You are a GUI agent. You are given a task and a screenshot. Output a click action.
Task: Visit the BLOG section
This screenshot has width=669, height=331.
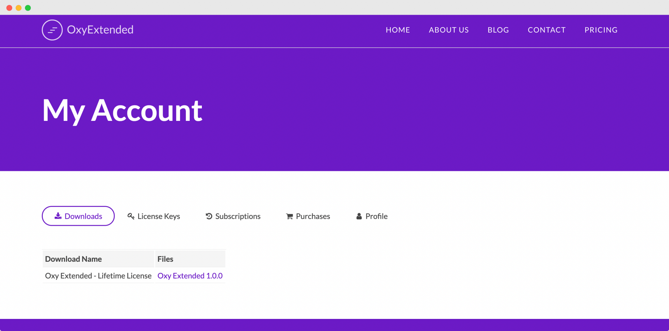click(498, 30)
